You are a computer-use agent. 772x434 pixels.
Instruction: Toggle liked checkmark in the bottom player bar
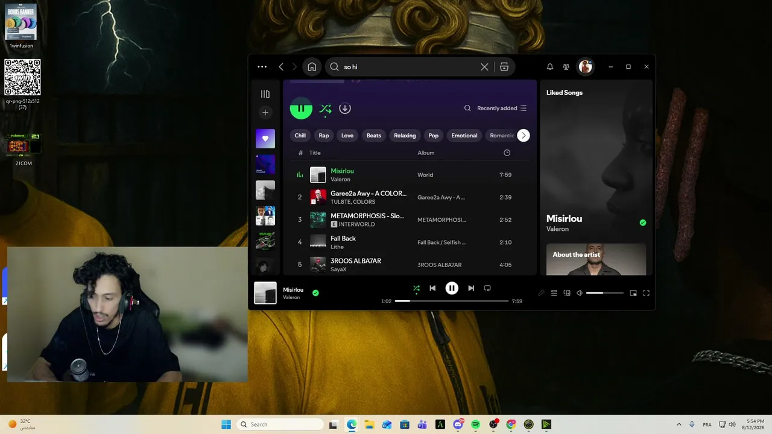click(315, 293)
